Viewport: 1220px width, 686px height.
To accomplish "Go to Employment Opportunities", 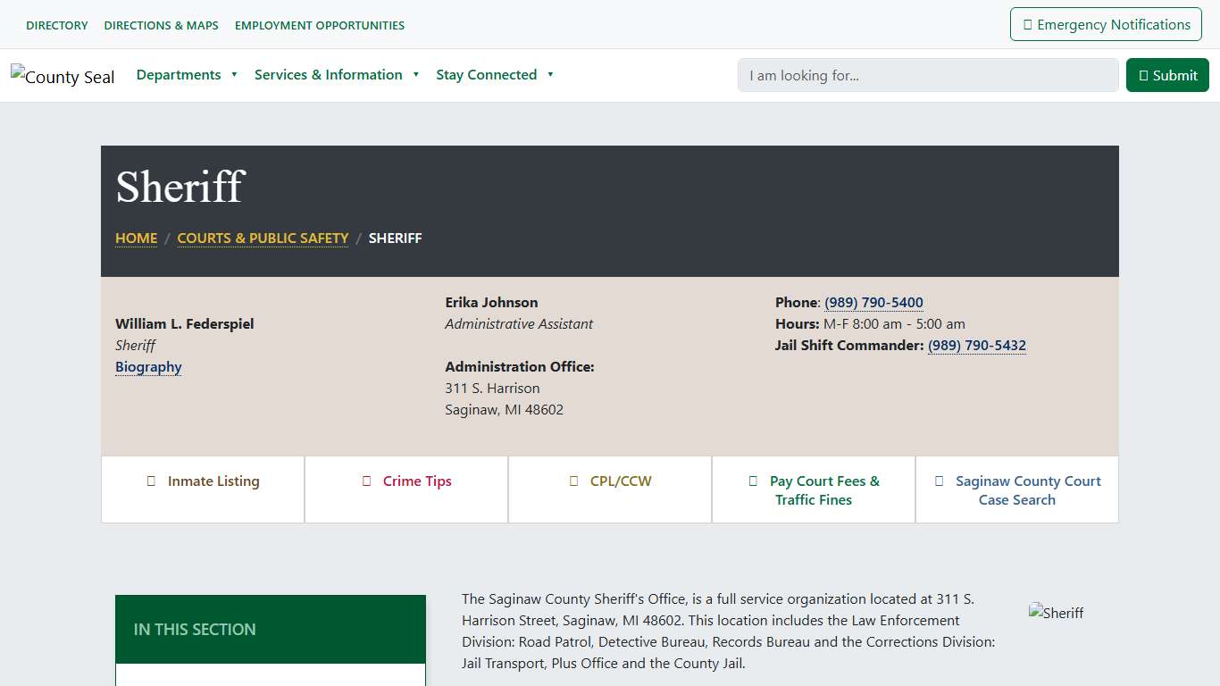I will pyautogui.click(x=319, y=25).
